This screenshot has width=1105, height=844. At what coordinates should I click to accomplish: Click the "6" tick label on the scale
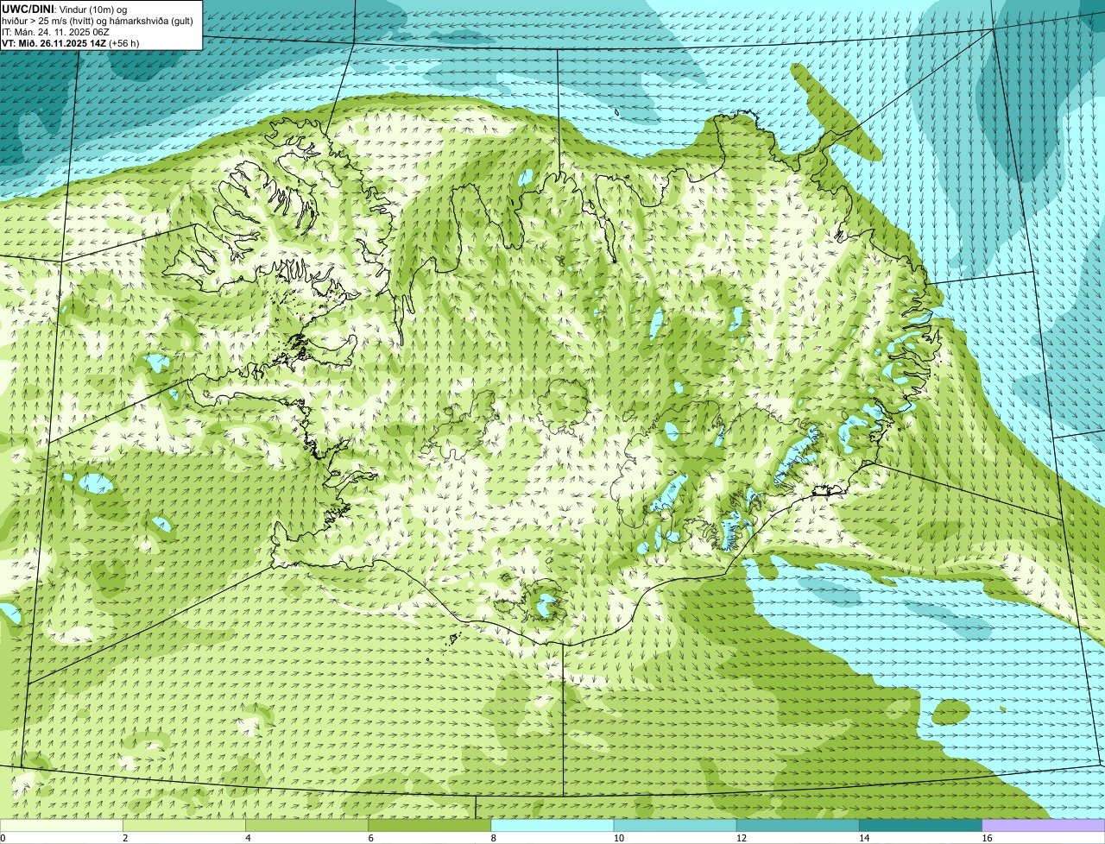[x=370, y=838]
